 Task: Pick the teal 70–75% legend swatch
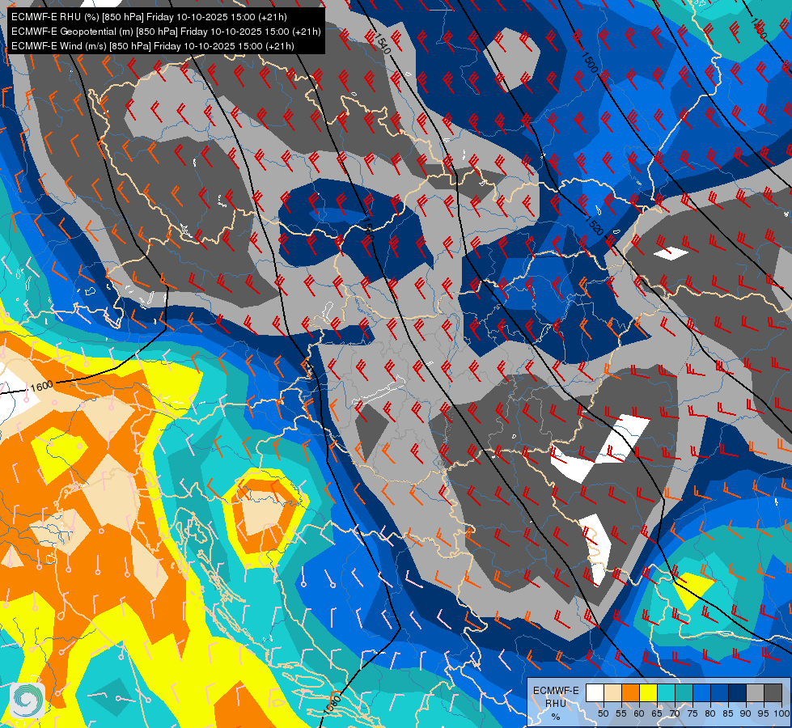click(684, 692)
